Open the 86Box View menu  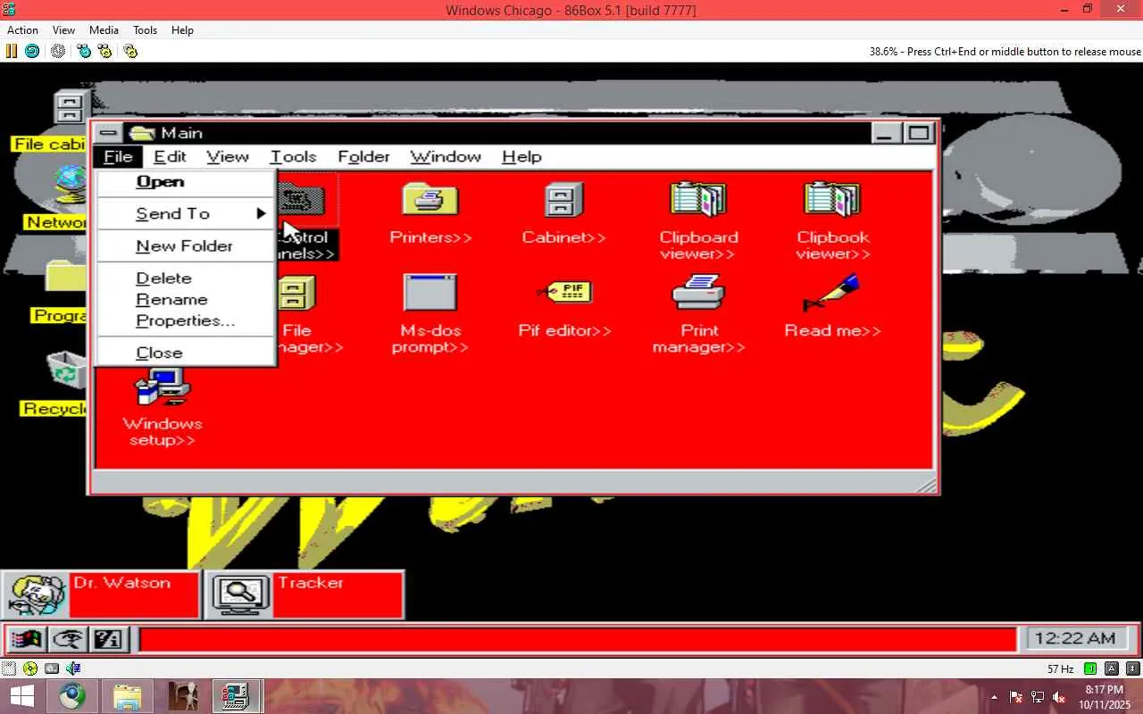[x=63, y=30]
